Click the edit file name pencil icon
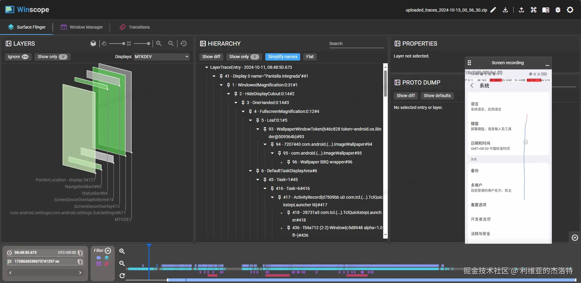 pyautogui.click(x=493, y=10)
